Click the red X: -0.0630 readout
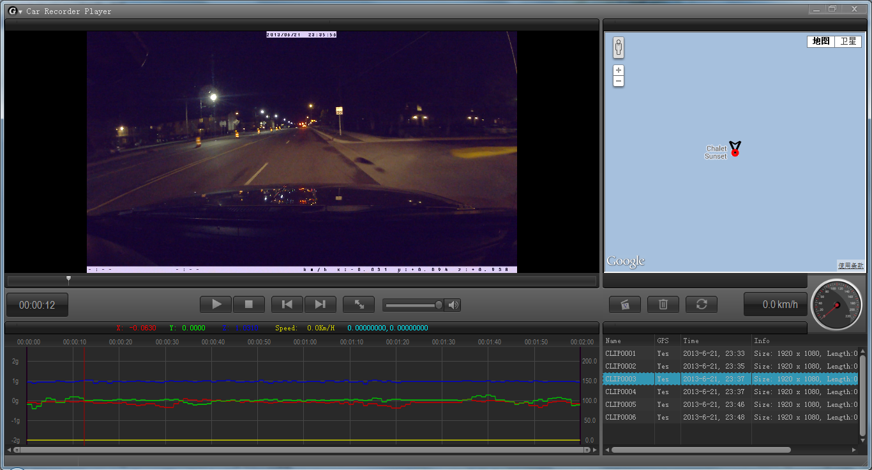Image resolution: width=872 pixels, height=470 pixels. pos(136,328)
